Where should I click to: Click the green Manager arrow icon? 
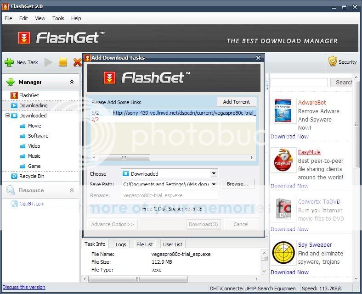pos(11,82)
